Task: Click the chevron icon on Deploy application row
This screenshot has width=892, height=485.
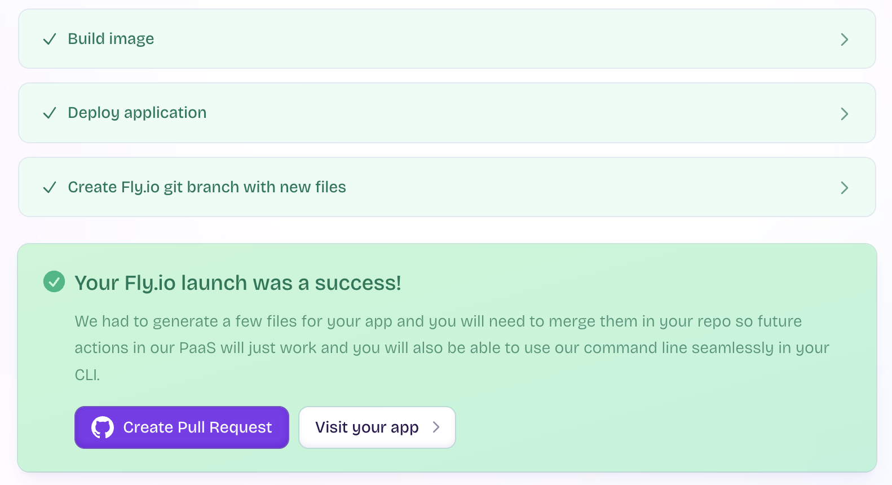Action: [x=844, y=113]
